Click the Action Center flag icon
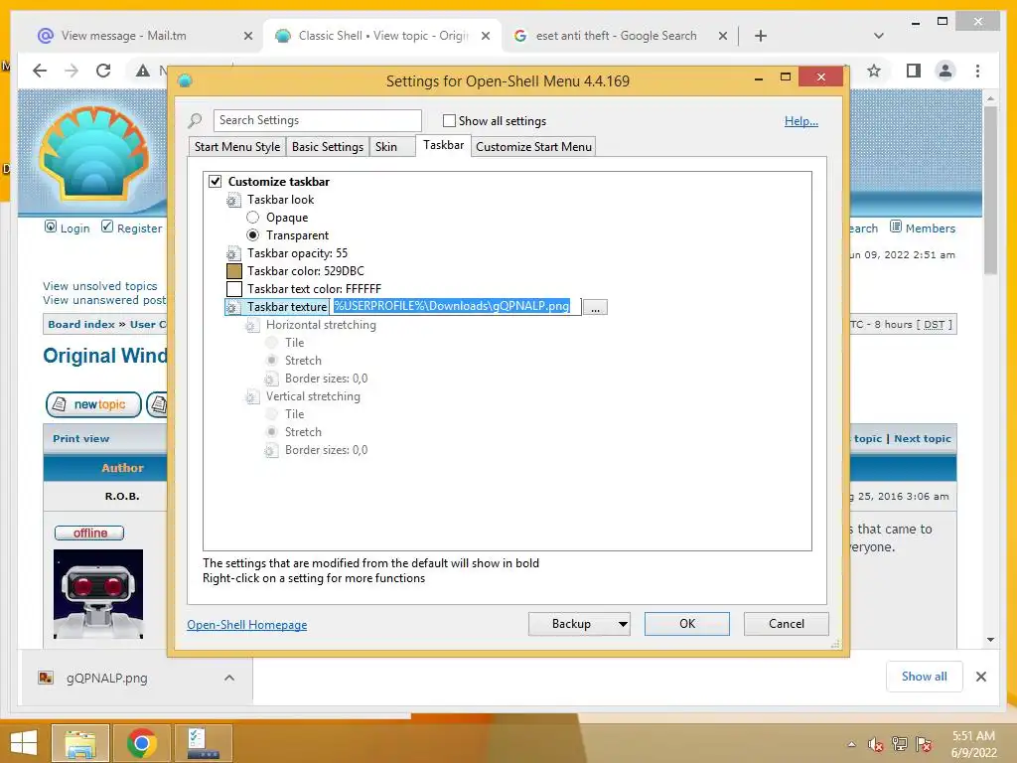Image resolution: width=1017 pixels, height=763 pixels. pos(924,744)
